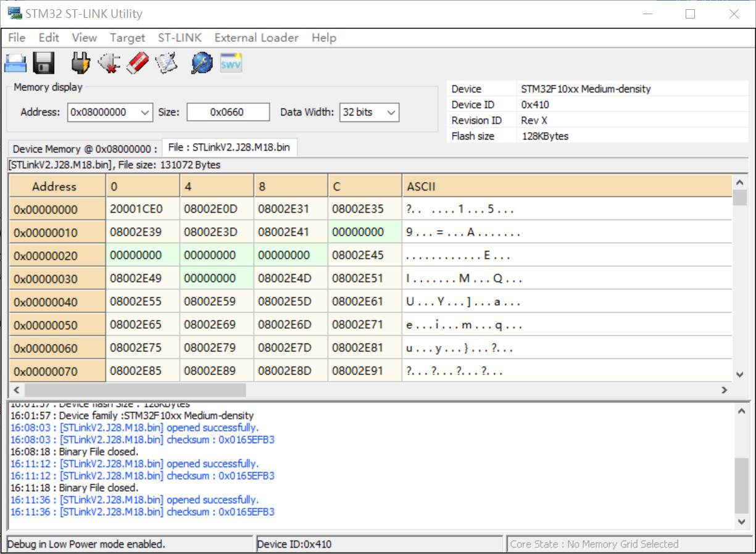
Task: Click log line 16:11:36 checksum : 0x0165EFB3
Action: click(x=143, y=511)
